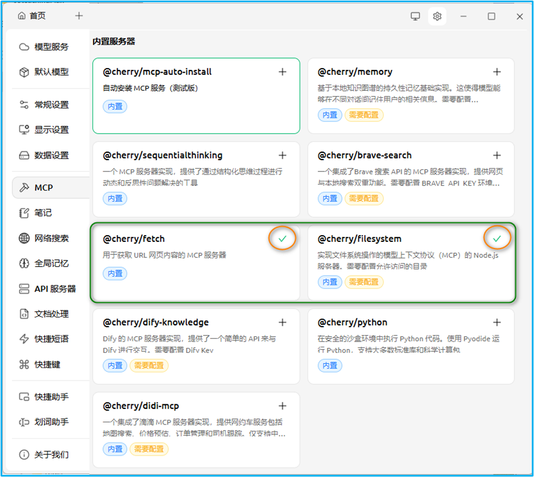This screenshot has width=534, height=477.
Task: Click the checkmark on @cherry/filesystem card
Action: point(497,238)
